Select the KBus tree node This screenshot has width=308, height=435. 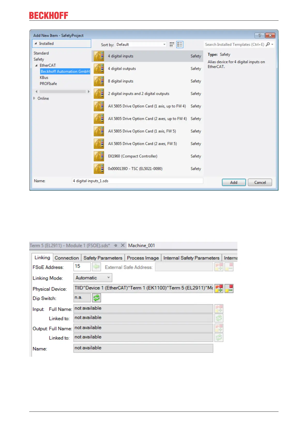(44, 77)
